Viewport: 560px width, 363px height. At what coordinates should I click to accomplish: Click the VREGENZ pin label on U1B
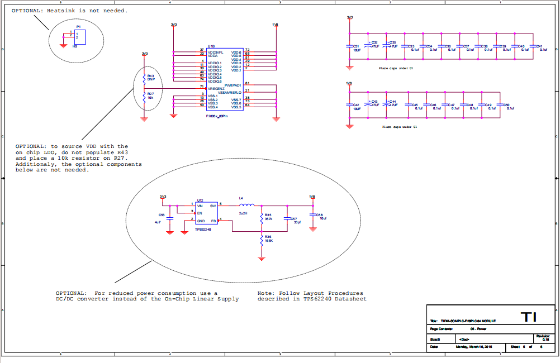[216, 89]
